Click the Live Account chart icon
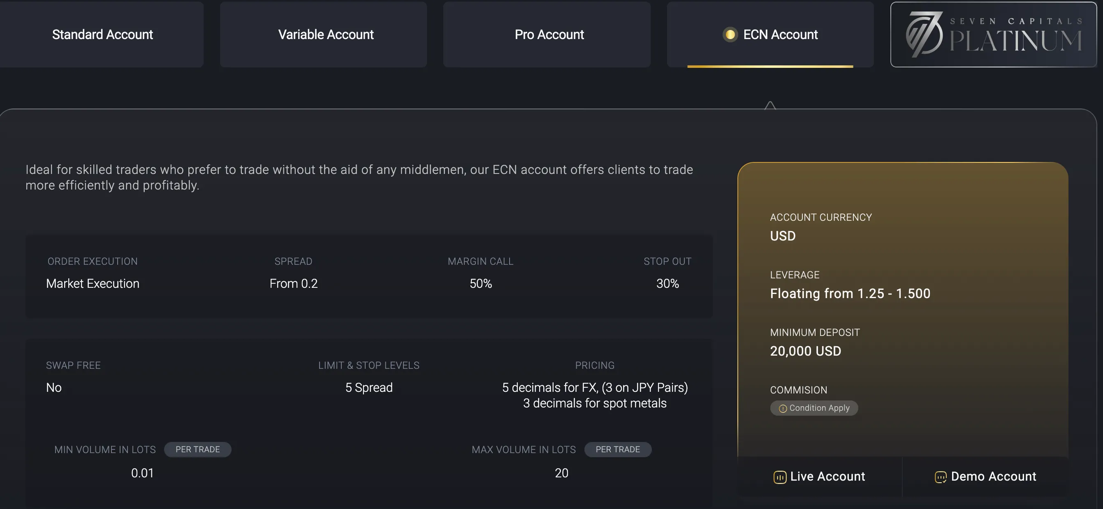 [x=780, y=477]
